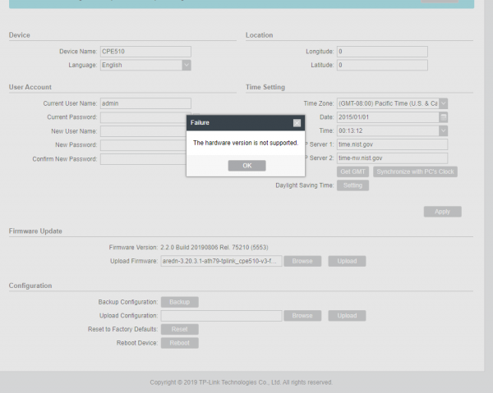The image size is (493, 393).
Task: Click the New Password field
Action: (x=143, y=144)
